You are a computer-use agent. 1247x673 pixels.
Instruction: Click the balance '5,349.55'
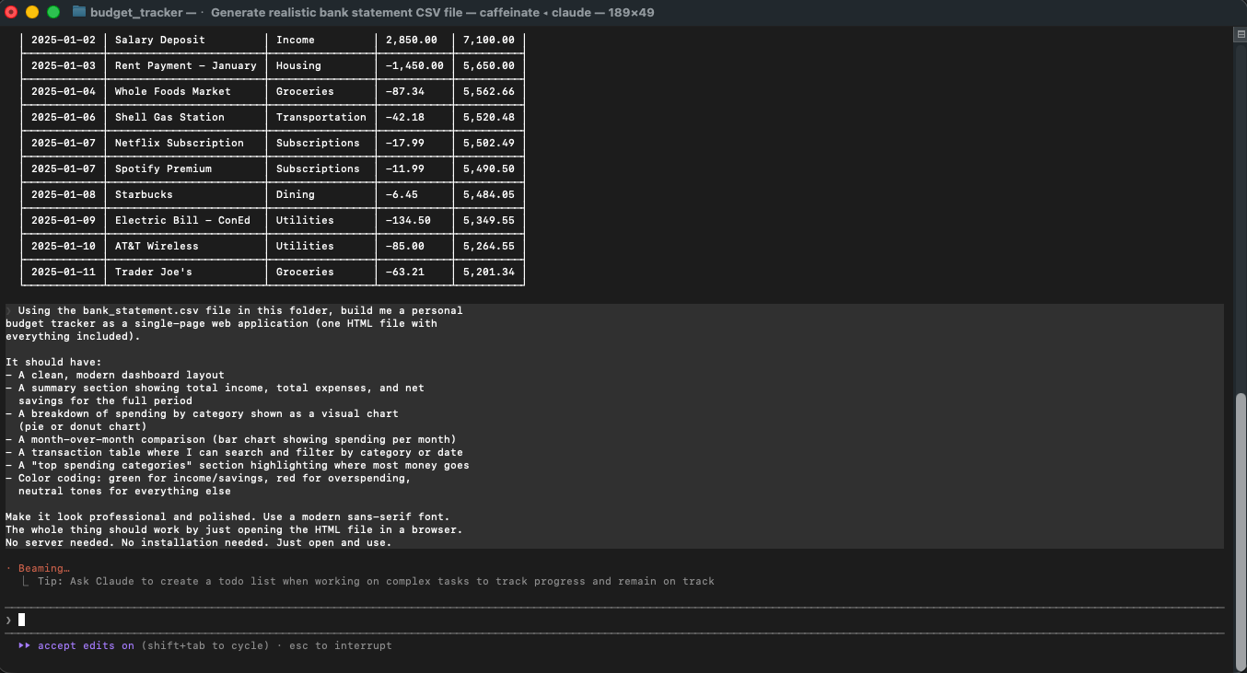489,220
